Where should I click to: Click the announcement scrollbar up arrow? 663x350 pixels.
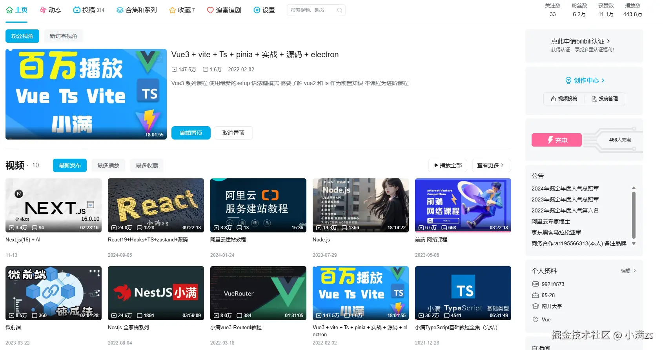click(634, 188)
